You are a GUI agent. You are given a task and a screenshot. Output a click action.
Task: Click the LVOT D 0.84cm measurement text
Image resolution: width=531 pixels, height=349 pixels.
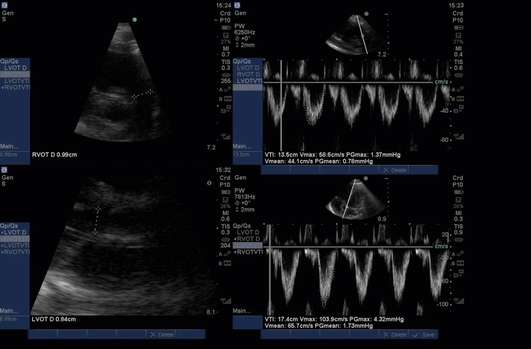click(54, 319)
